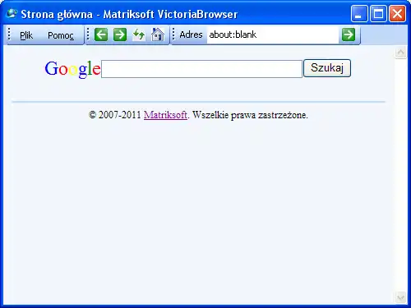
Task: Follow the Matriksoft link
Action: click(x=165, y=115)
